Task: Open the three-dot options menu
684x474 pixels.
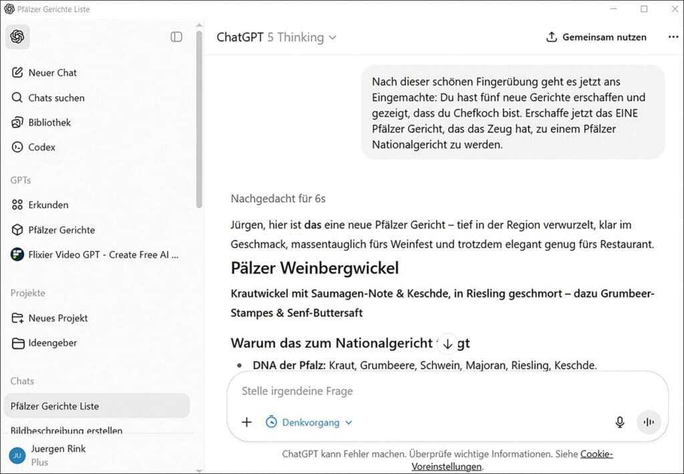Action: tap(673, 37)
